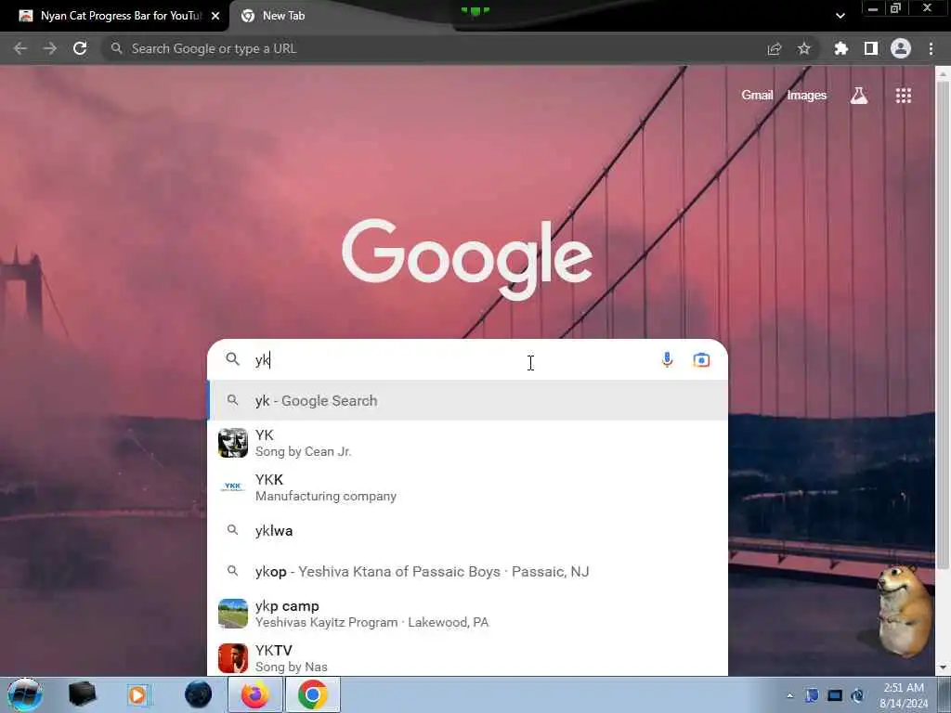951x713 pixels.
Task: Share this page icon in address bar
Action: tap(774, 49)
